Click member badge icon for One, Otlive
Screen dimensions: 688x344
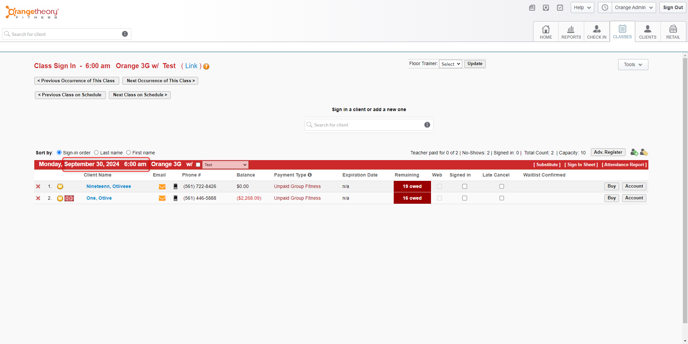[x=60, y=198]
